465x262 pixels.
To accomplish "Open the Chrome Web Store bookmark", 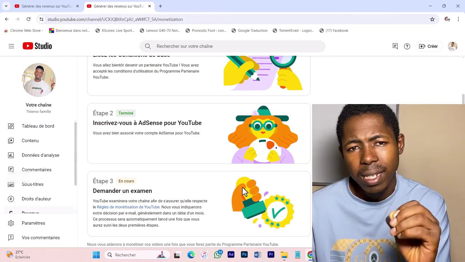I will [24, 31].
